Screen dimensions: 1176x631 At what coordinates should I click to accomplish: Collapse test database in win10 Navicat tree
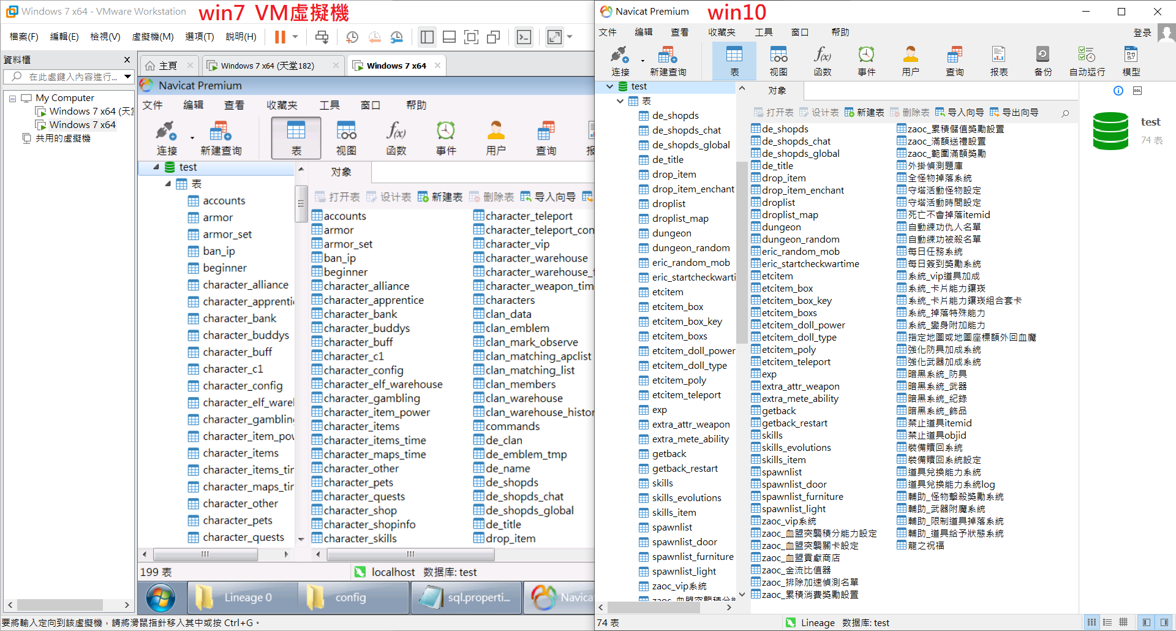pyautogui.click(x=609, y=86)
